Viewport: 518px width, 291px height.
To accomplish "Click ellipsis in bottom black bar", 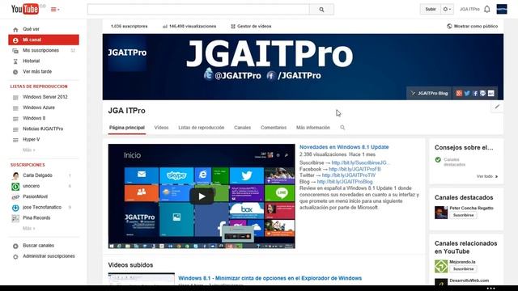I will pos(490,289).
